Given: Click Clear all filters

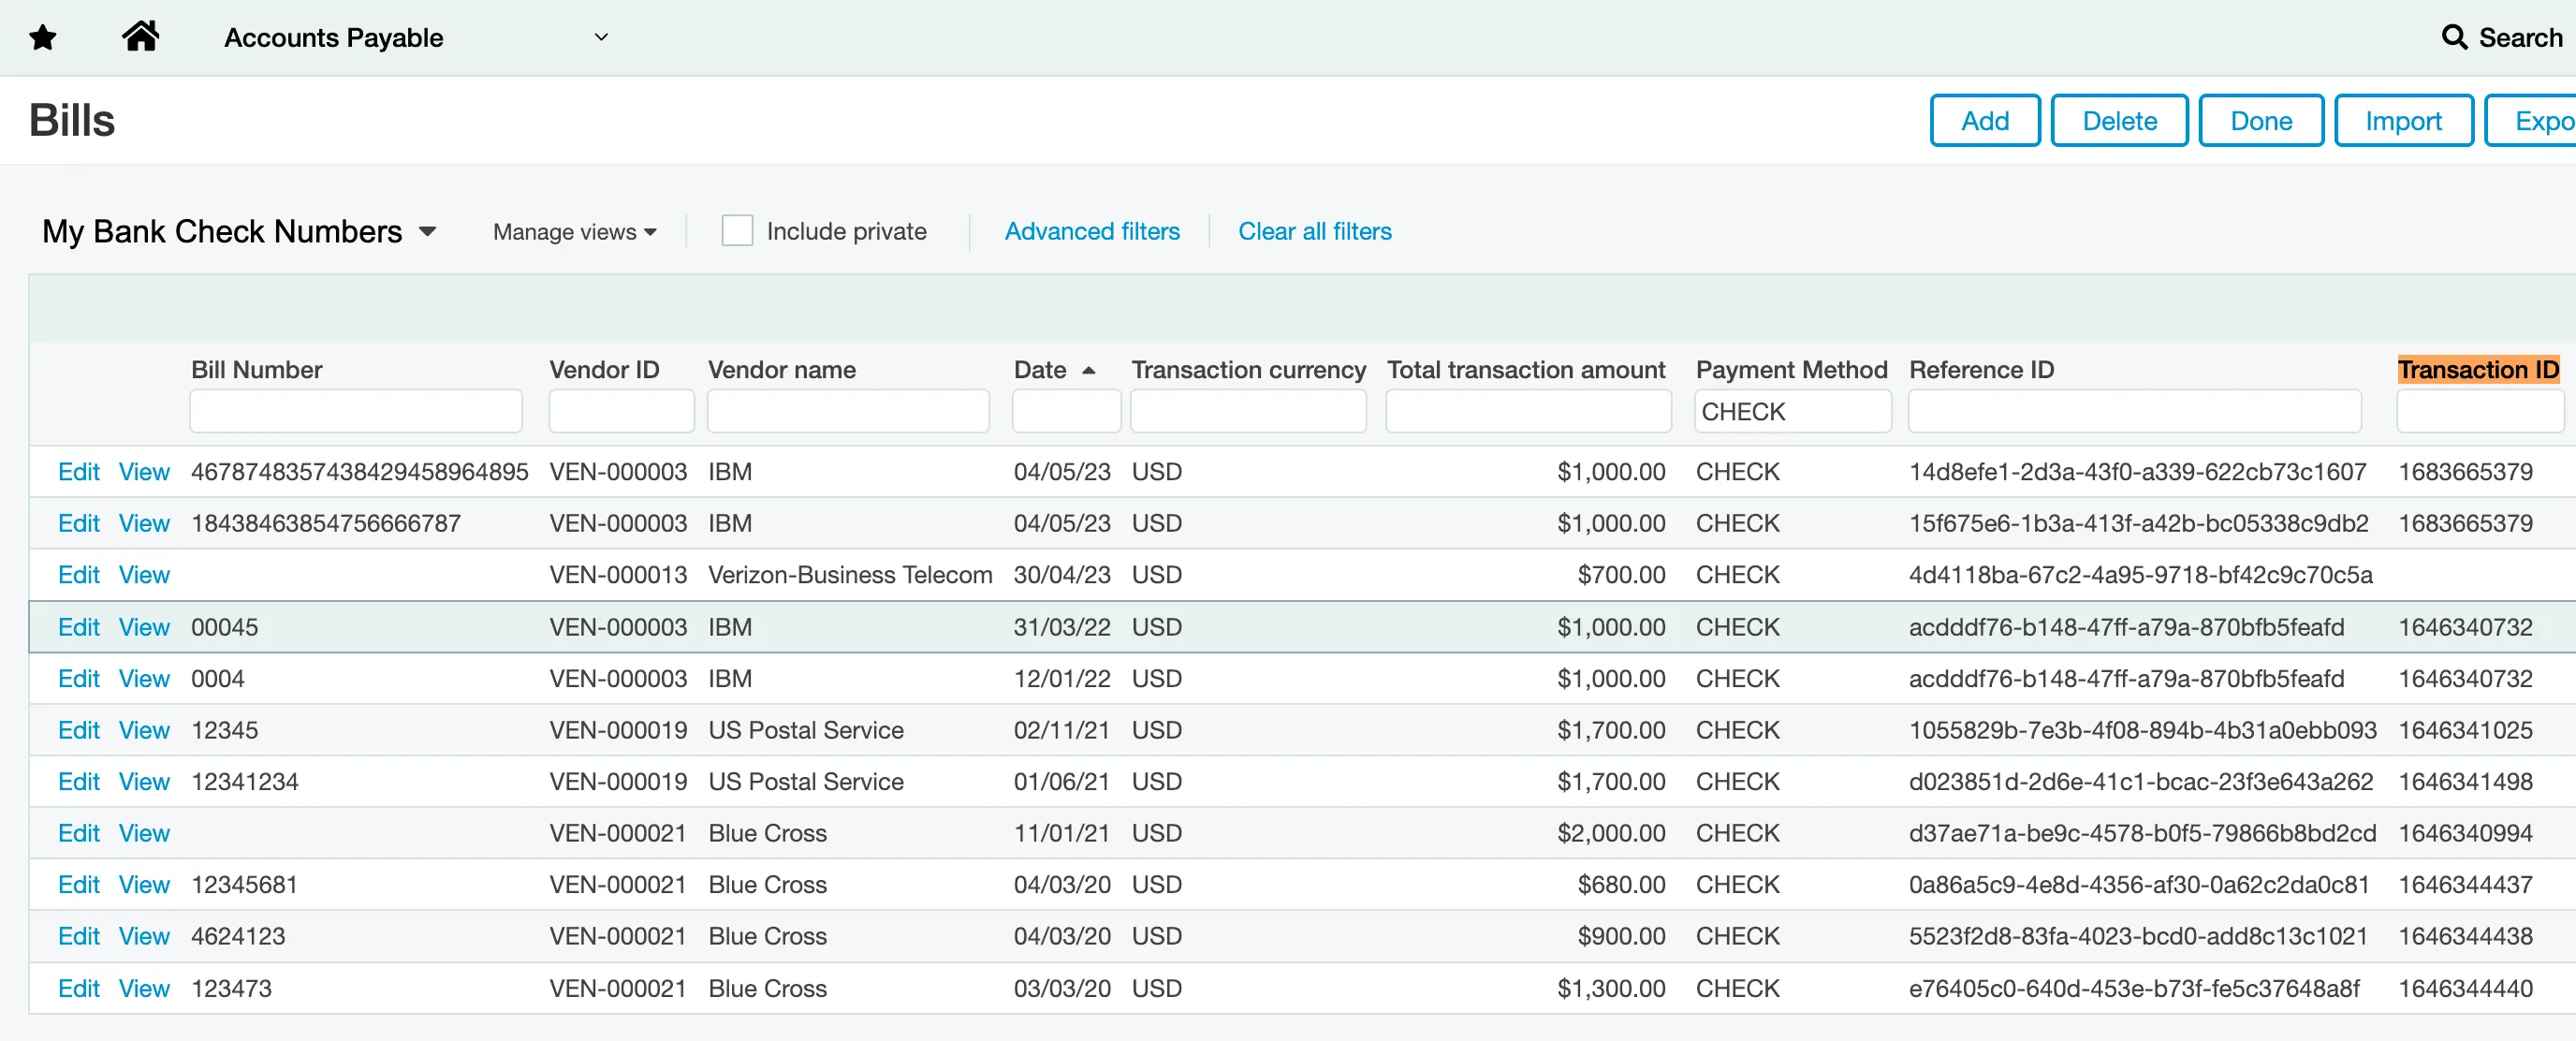Looking at the screenshot, I should coord(1314,231).
